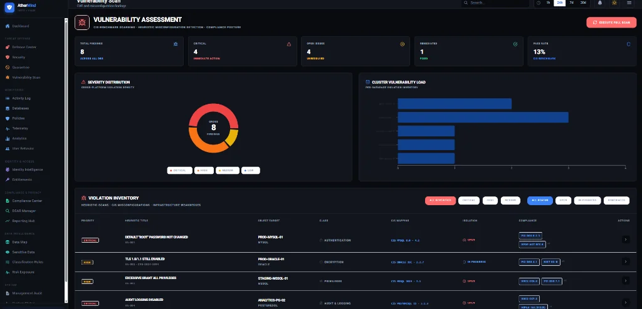The width and height of the screenshot is (642, 309).
Task: Click the AtherMind shield logo
Action: [x=9, y=8]
